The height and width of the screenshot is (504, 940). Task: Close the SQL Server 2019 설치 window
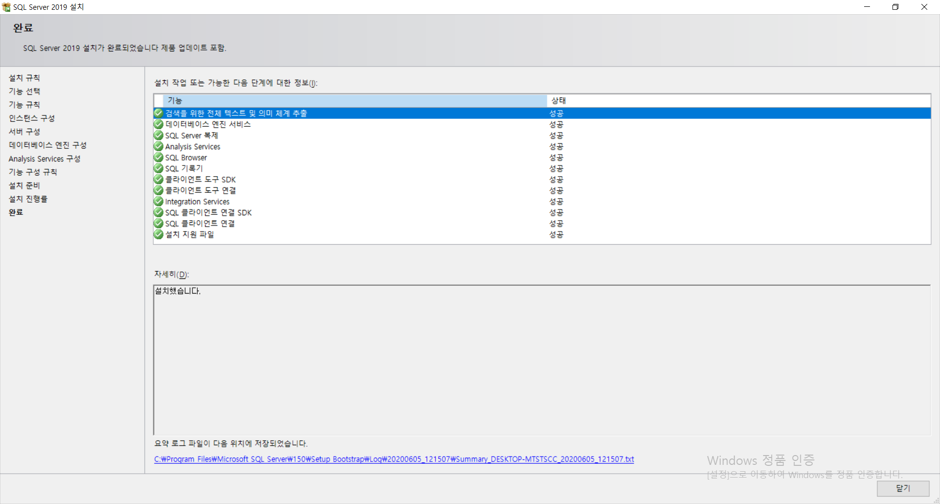click(x=924, y=7)
